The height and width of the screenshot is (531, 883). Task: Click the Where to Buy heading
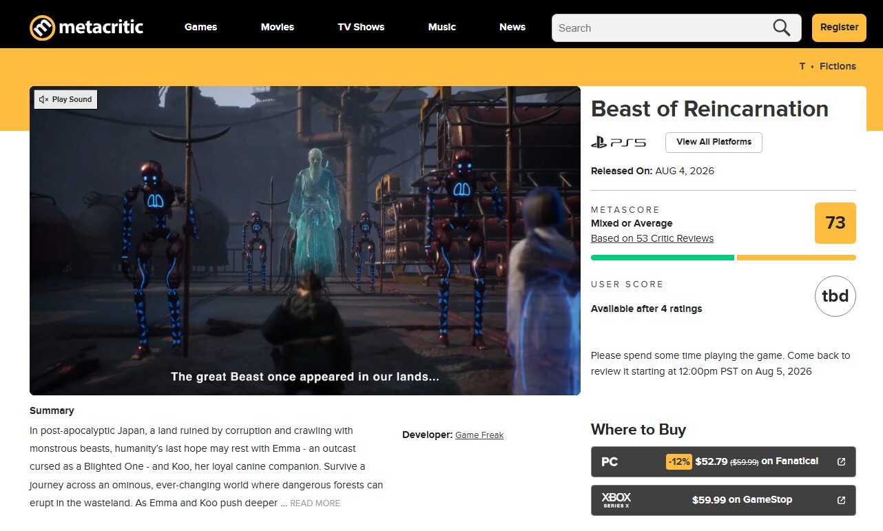(x=638, y=430)
